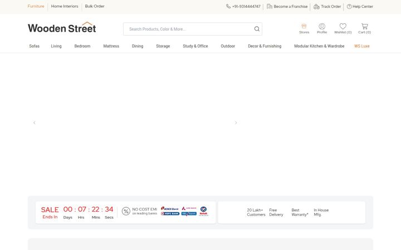Open the Modular Kitchen & Wardrobe menu
Image resolution: width=401 pixels, height=250 pixels.
click(319, 46)
